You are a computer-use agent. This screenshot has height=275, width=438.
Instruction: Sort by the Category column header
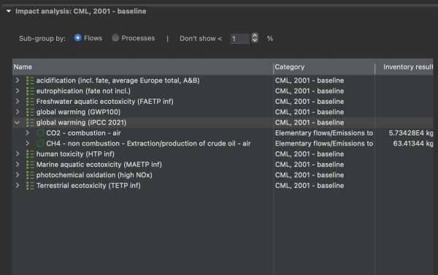pyautogui.click(x=324, y=67)
